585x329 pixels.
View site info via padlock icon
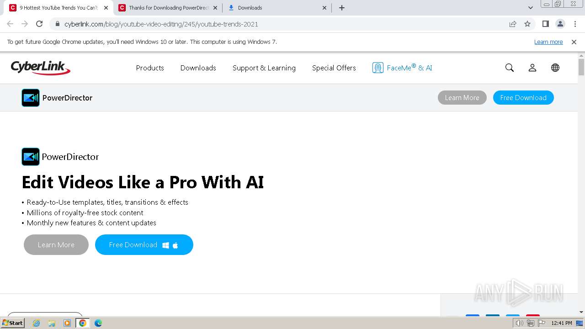click(58, 24)
